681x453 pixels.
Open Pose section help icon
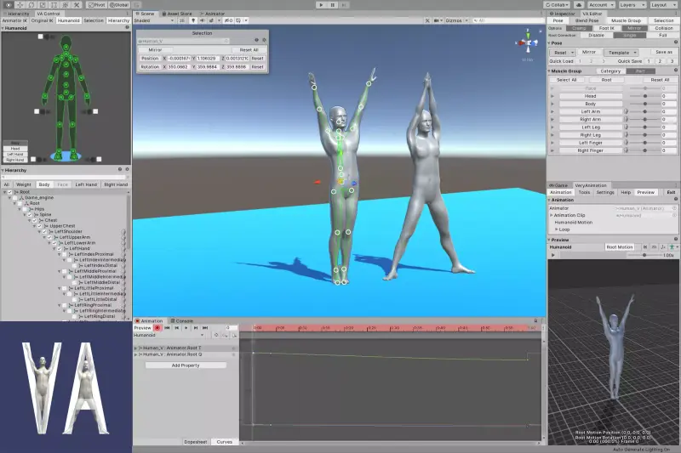(x=676, y=42)
